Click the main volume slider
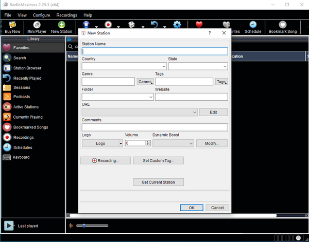309x242 pixels. pyautogui.click(x=92, y=226)
